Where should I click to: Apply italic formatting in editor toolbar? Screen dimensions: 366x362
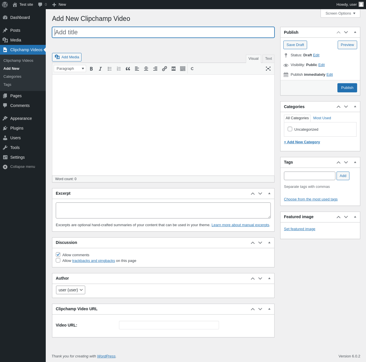point(100,69)
